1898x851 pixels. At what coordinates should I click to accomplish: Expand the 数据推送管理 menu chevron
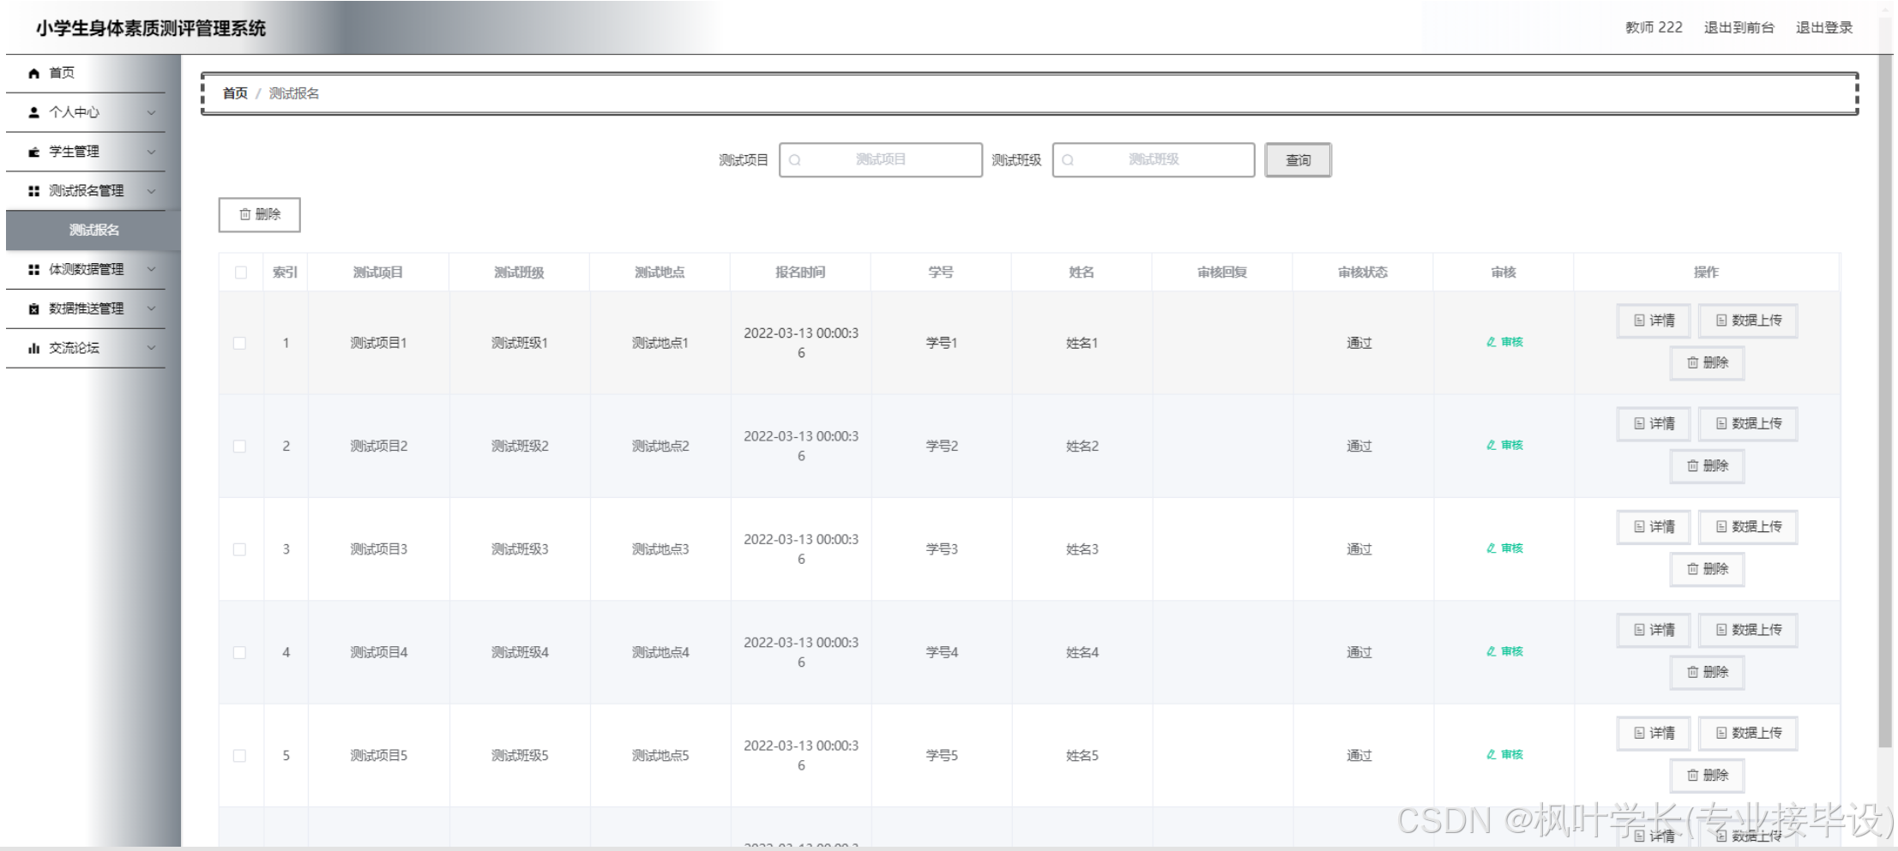coord(151,309)
